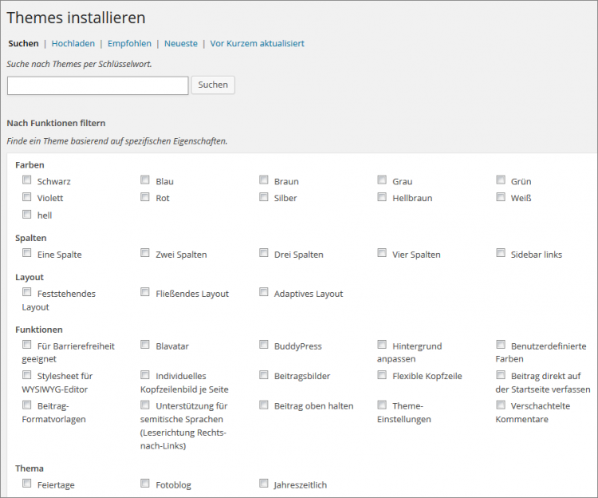Enable the Blau color filter
This screenshot has width=598, height=498.
click(x=145, y=180)
